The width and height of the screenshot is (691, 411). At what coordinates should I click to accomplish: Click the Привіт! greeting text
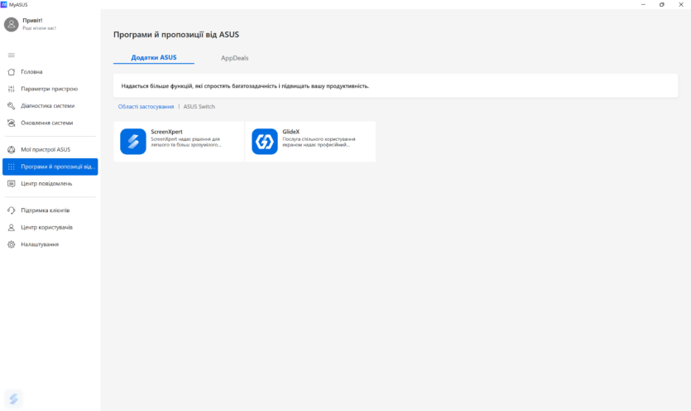(x=32, y=21)
